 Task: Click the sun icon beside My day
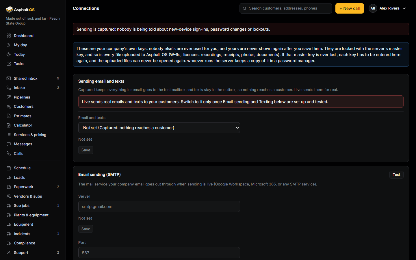pos(9,45)
